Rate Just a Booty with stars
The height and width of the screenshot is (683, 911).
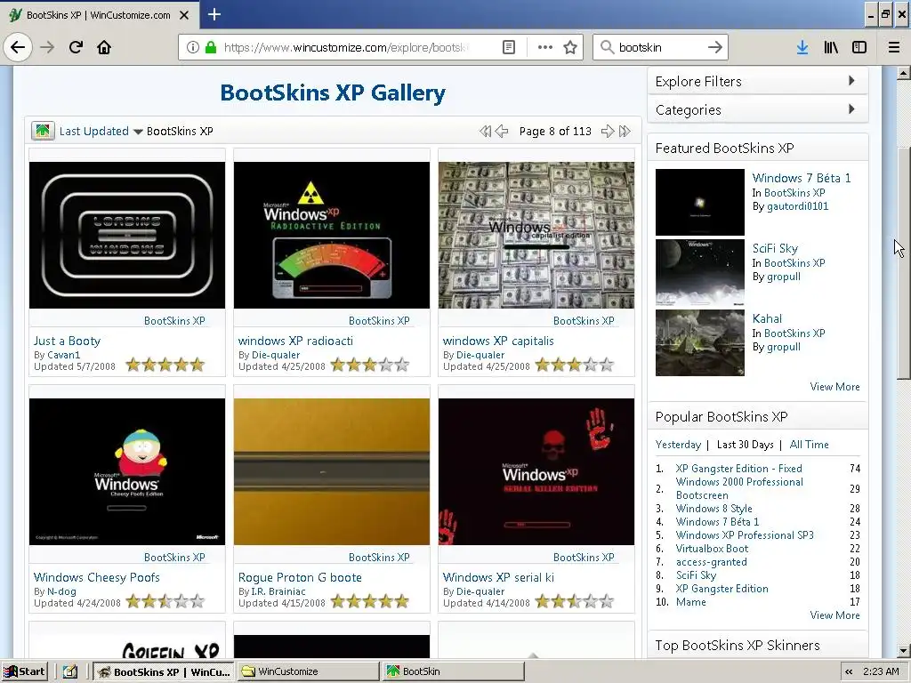coord(165,365)
